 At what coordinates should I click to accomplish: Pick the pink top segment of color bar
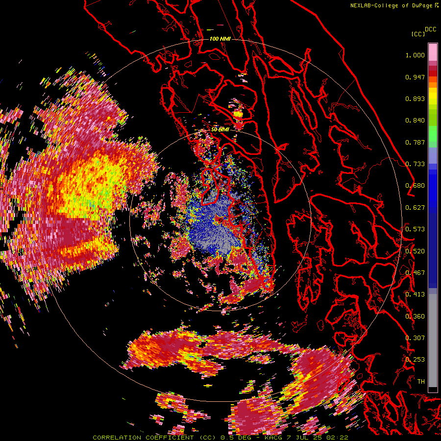coord(433,52)
